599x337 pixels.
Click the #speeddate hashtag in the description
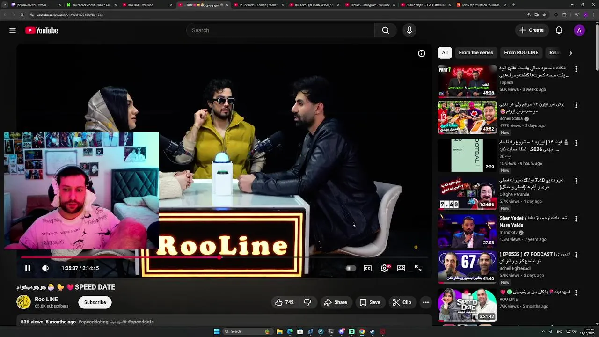[x=141, y=322]
